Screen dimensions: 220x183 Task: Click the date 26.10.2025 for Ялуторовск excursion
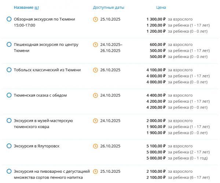click(110, 146)
